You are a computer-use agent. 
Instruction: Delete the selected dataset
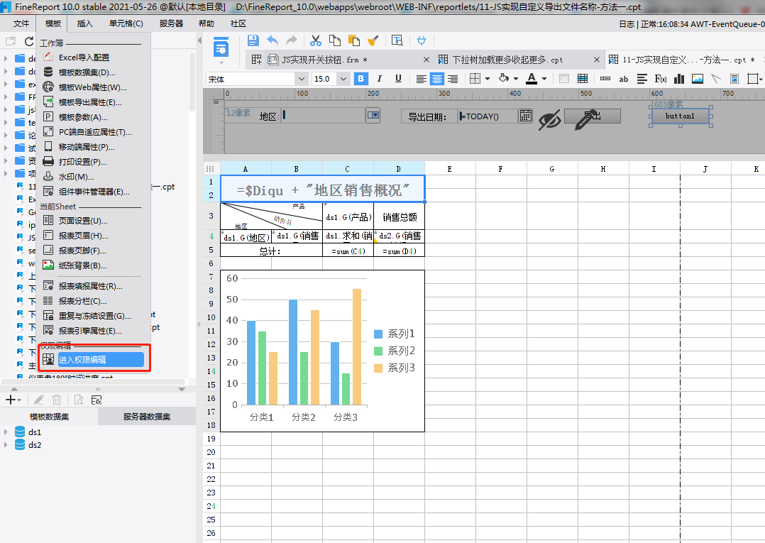[x=57, y=400]
